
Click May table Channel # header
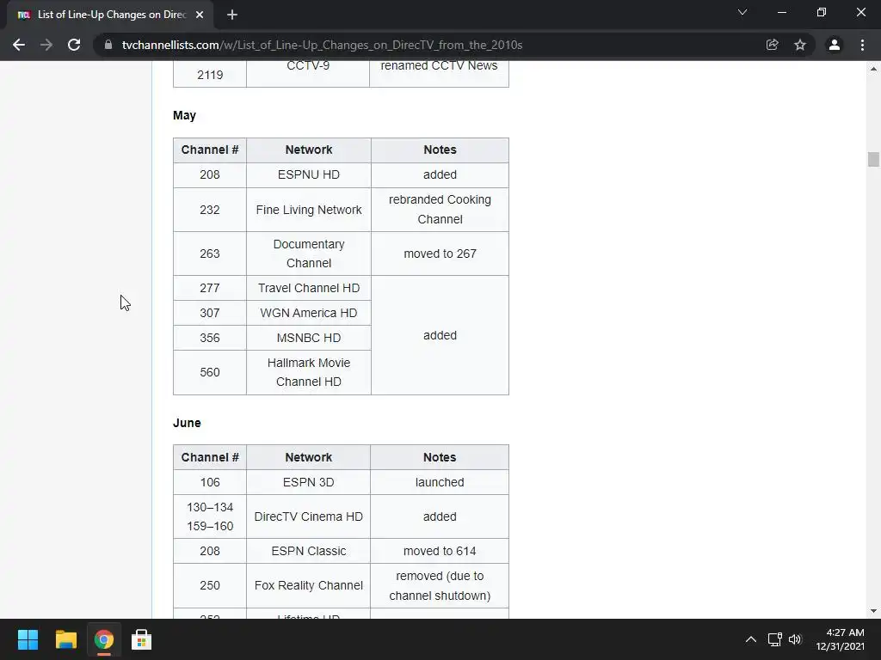210,150
